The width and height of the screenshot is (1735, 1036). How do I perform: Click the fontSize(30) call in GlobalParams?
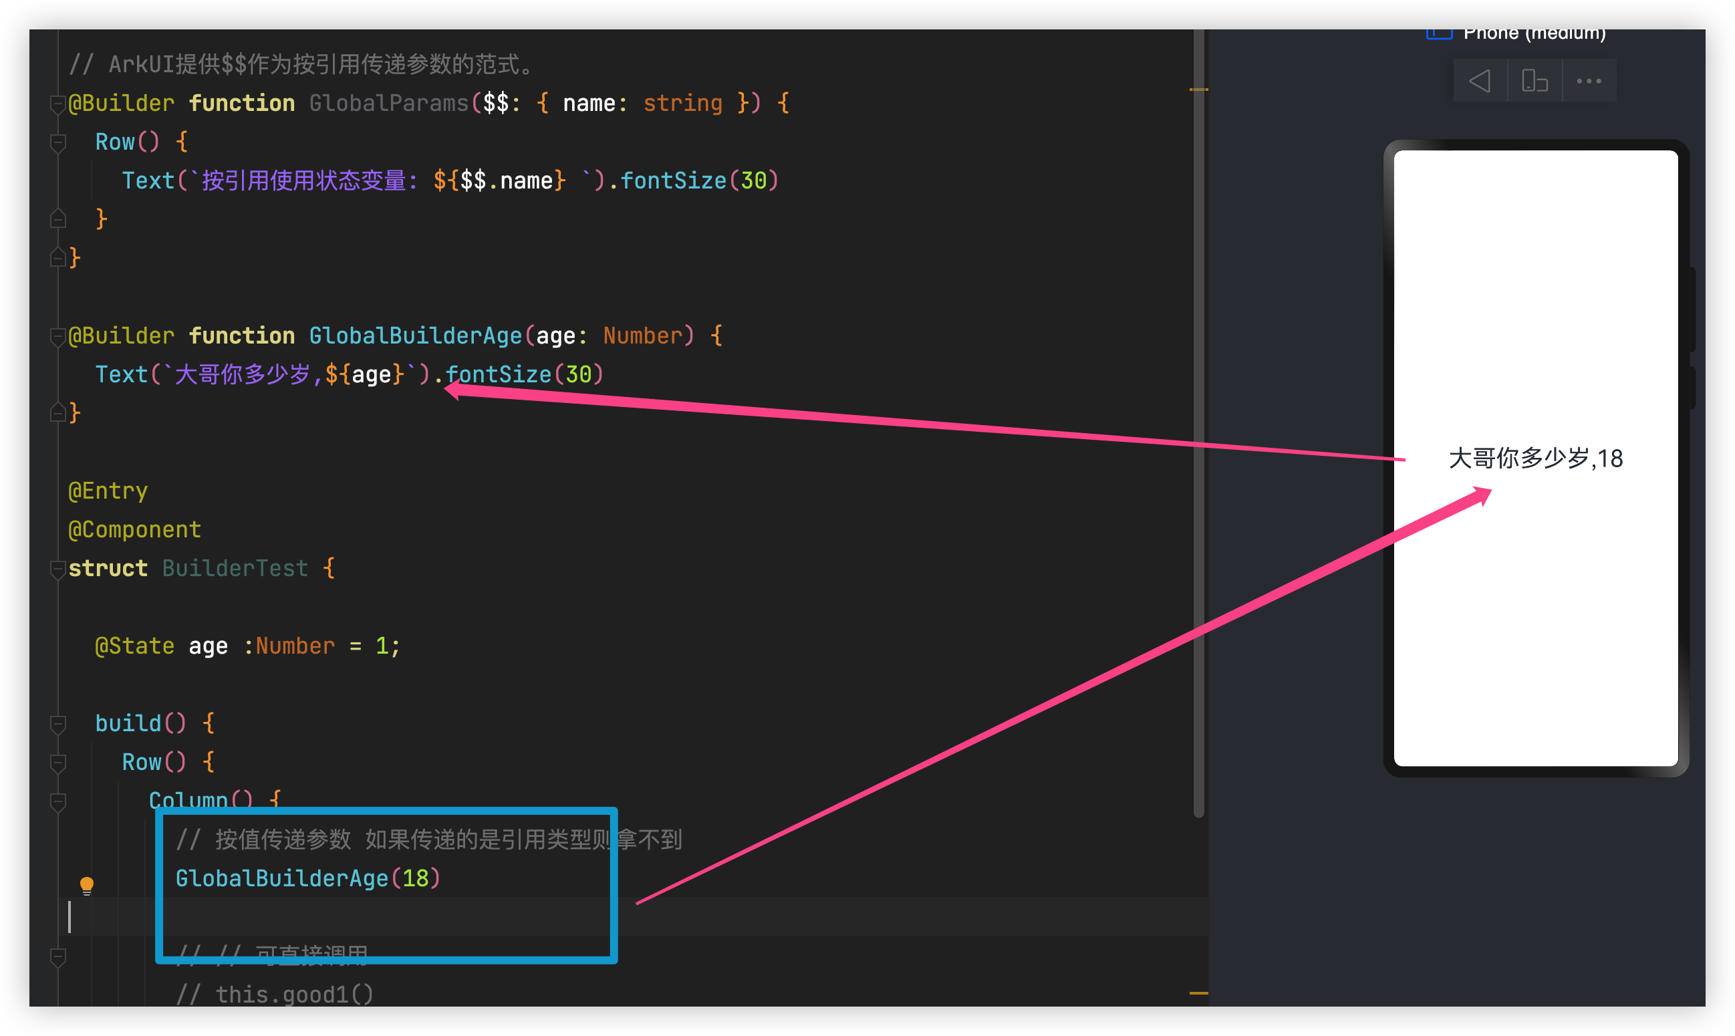pos(699,181)
